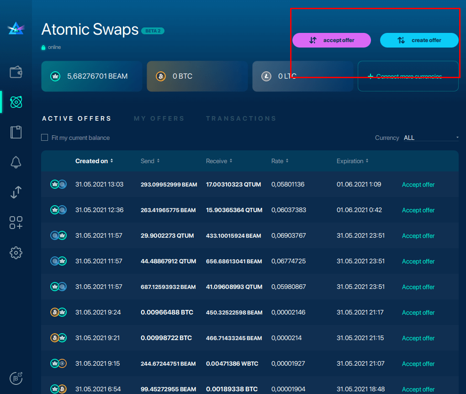The image size is (466, 394).
Task: Select the Atomic Swaps sidebar icon
Action: [x=16, y=102]
